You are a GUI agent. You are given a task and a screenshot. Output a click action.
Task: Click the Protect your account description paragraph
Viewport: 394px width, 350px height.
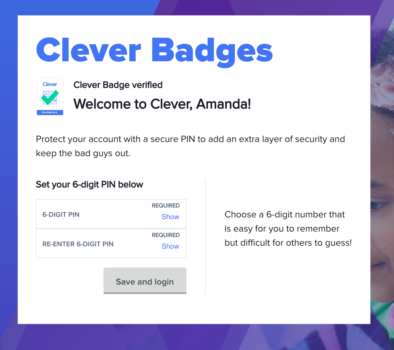click(x=190, y=146)
